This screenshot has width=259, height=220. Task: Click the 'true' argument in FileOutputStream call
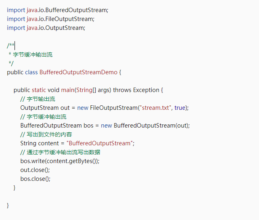click(180, 108)
